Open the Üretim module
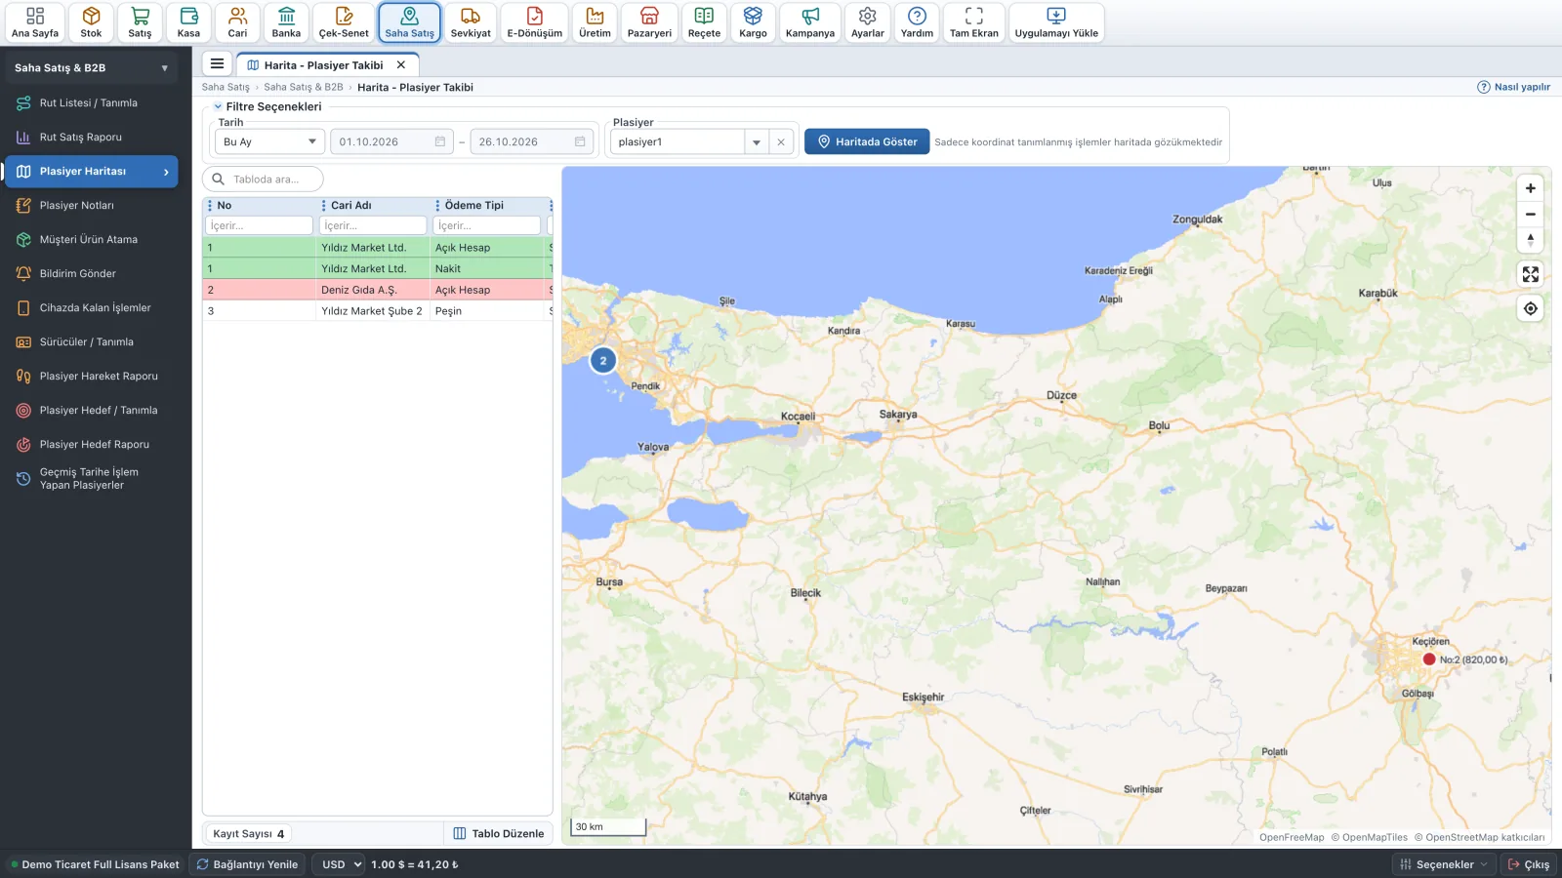 pyautogui.click(x=595, y=22)
